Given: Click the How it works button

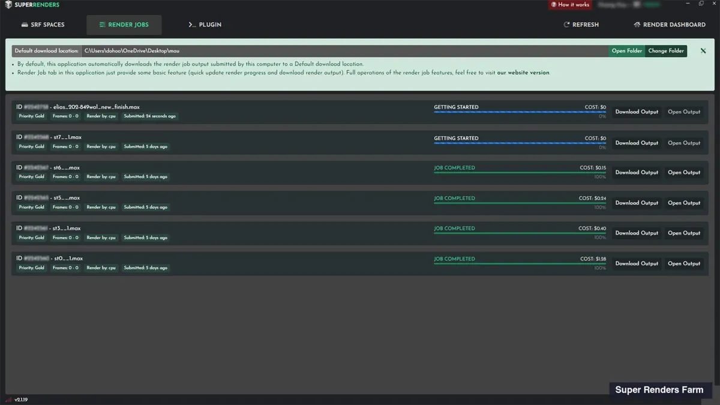Looking at the screenshot, I should [x=570, y=4].
